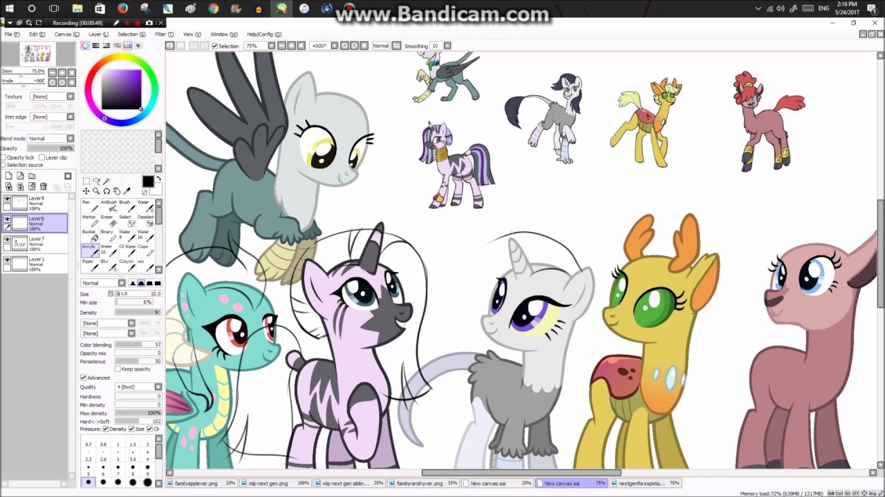Open the zoom percentage dropdown in toolbar

pyautogui.click(x=271, y=46)
